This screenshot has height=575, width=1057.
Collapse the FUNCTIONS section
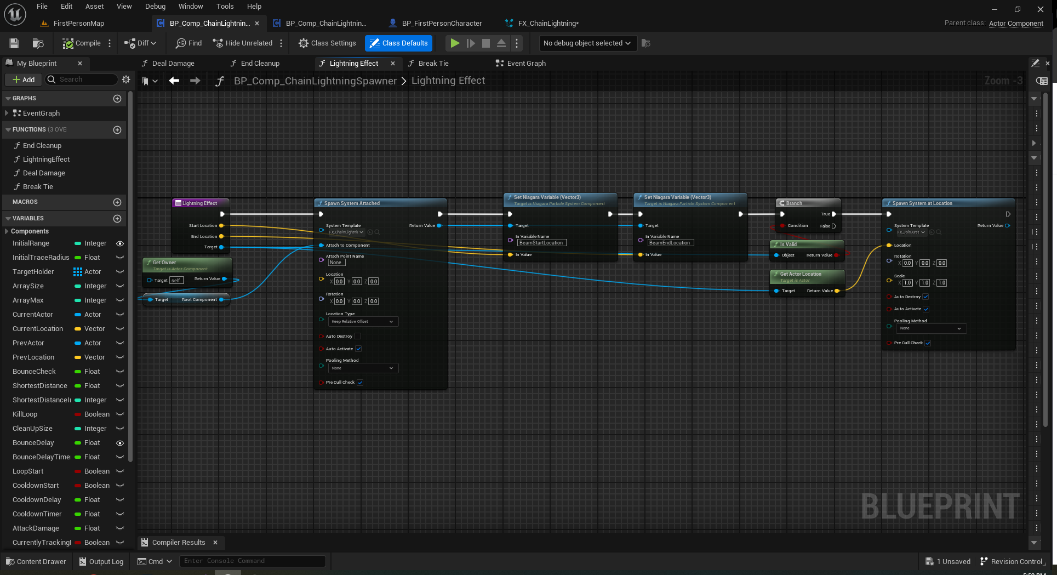click(x=8, y=130)
